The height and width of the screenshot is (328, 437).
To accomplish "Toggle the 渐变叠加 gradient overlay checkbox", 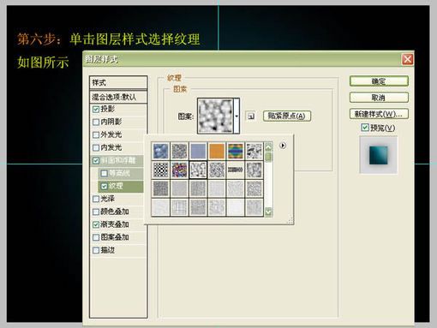I will coord(96,224).
